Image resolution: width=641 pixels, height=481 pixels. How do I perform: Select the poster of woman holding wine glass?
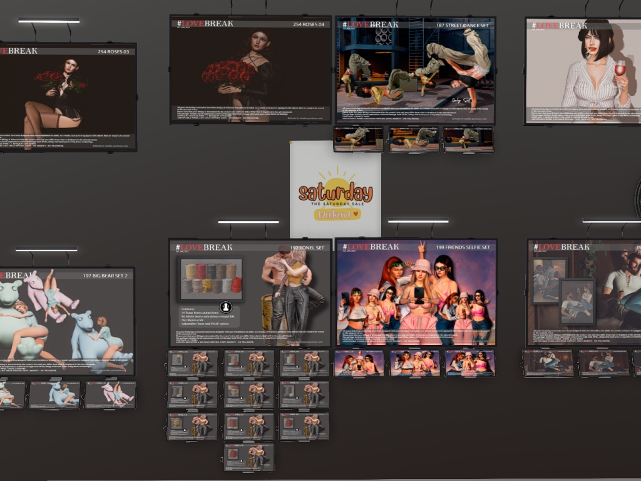click(x=583, y=71)
